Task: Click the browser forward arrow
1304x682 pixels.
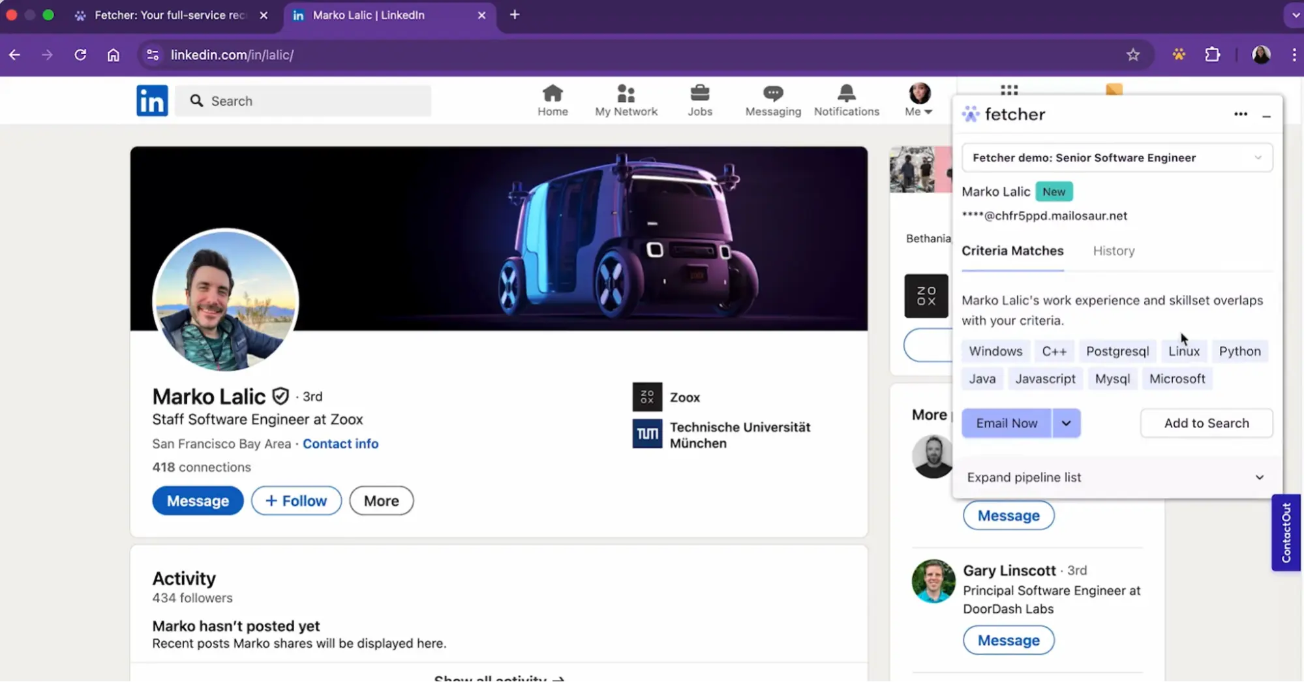Action: tap(47, 55)
